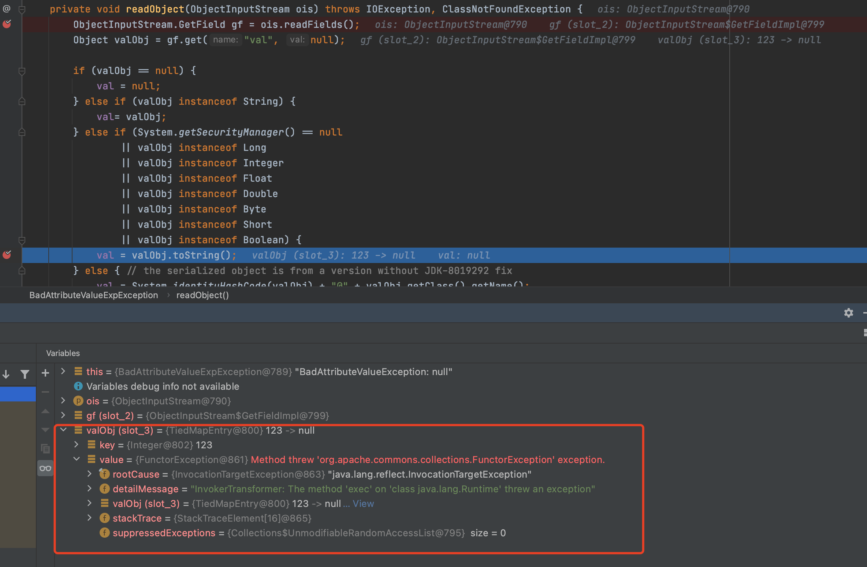Move watch up with the up arrow
This screenshot has width=867, height=567.
45,411
